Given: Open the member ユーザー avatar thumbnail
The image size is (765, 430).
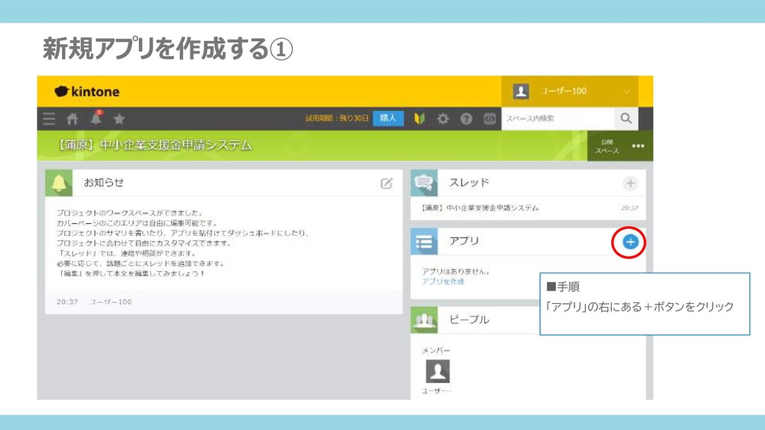Looking at the screenshot, I should click(x=438, y=372).
